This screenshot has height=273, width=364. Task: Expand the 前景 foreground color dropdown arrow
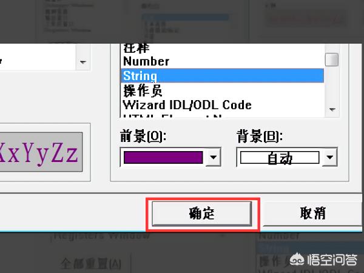[212, 158]
